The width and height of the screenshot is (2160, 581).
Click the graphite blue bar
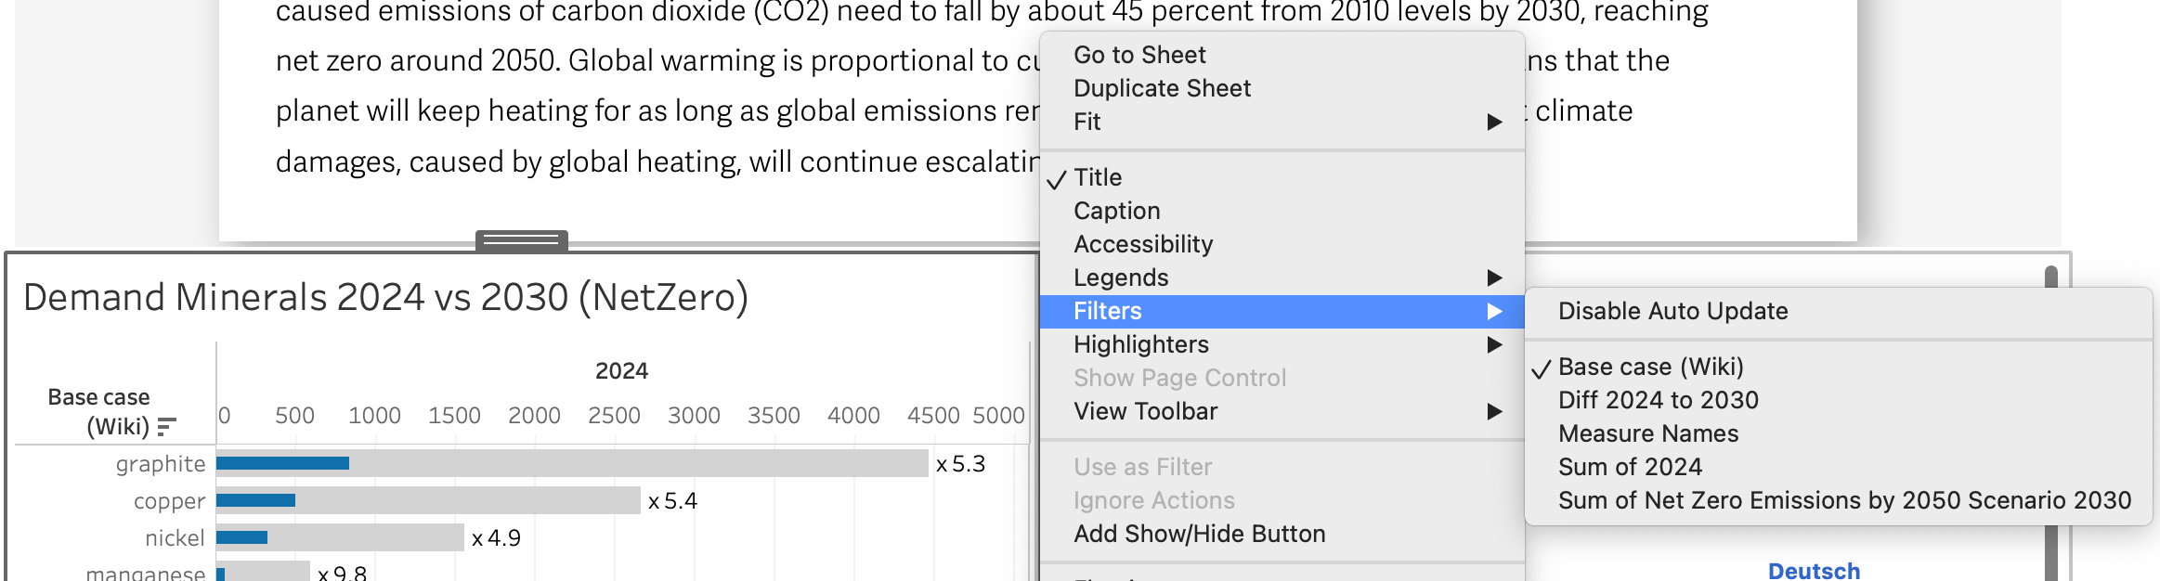click(282, 463)
